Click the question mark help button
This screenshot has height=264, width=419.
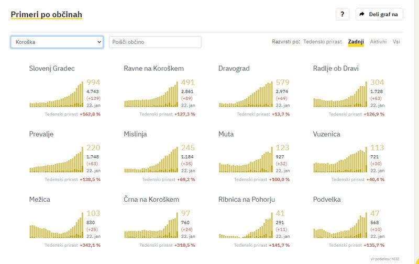click(x=342, y=15)
